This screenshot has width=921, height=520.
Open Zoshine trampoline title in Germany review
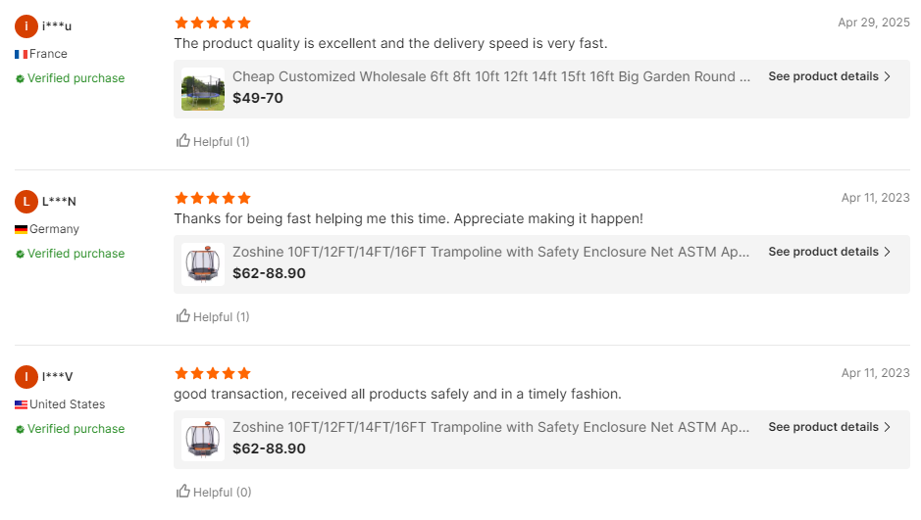click(491, 252)
